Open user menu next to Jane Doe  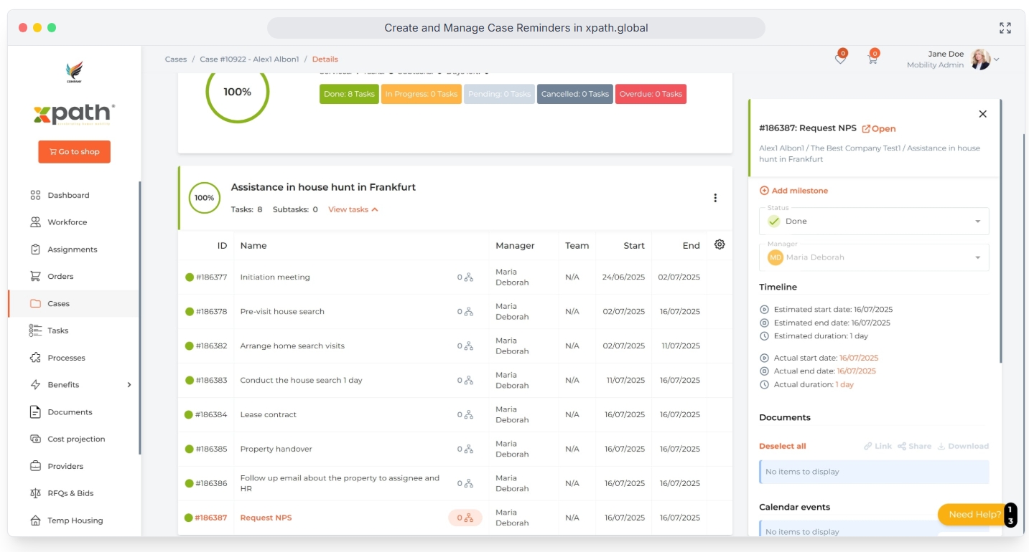pyautogui.click(x=996, y=60)
